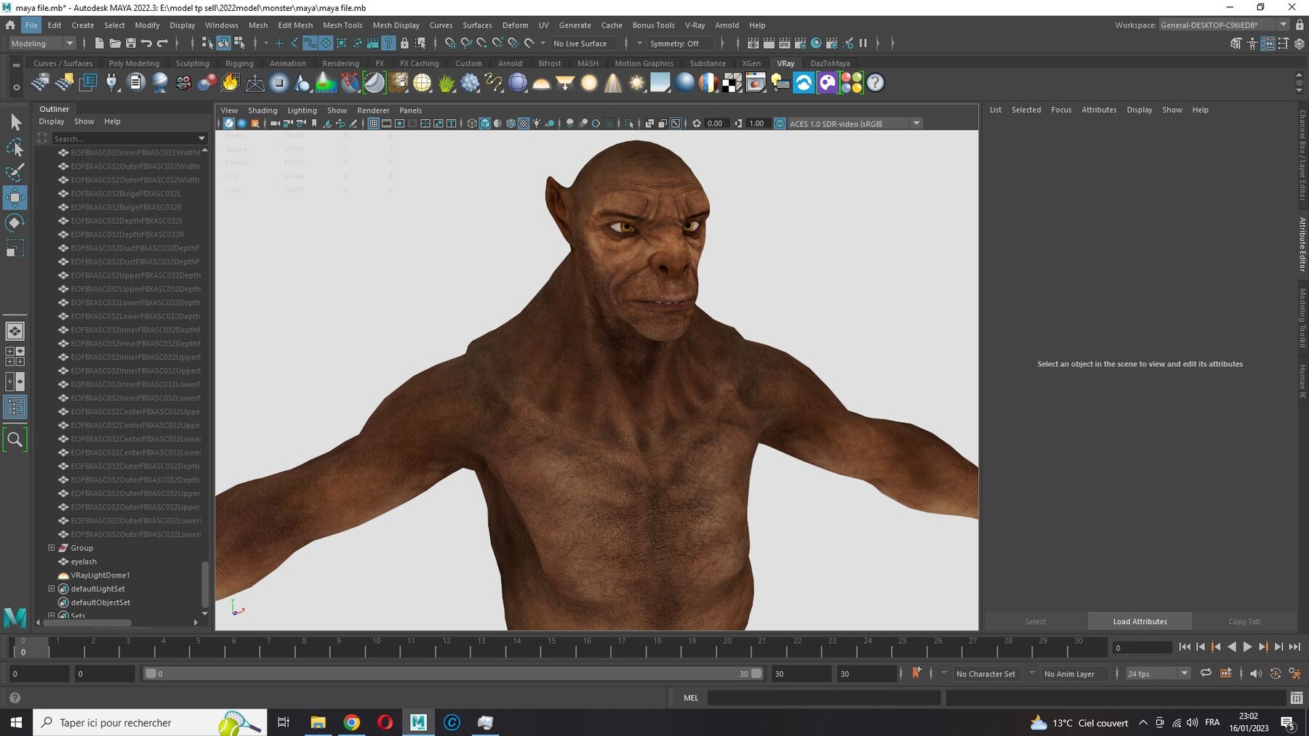Switch to the Lasso selection tool
1309x736 pixels.
tap(15, 148)
